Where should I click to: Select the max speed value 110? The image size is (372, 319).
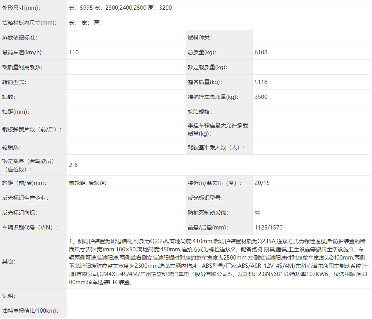(x=74, y=52)
